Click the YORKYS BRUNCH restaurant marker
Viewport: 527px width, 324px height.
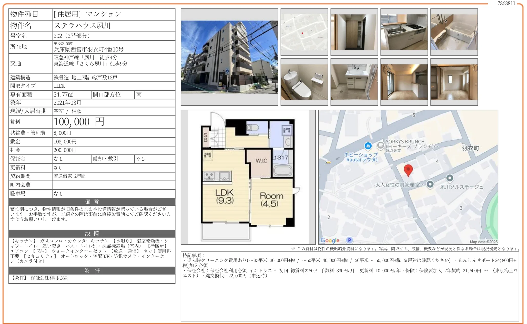380,145
